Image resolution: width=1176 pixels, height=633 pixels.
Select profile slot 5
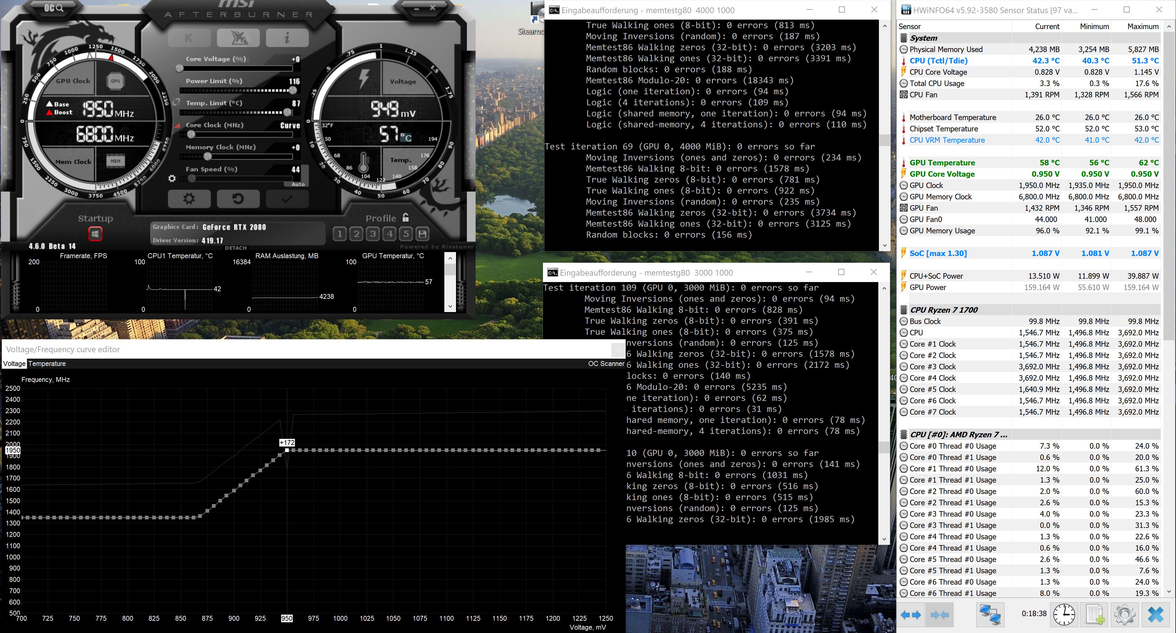pos(406,234)
